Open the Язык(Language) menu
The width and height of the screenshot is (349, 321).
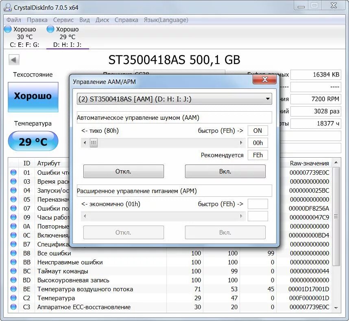point(166,20)
